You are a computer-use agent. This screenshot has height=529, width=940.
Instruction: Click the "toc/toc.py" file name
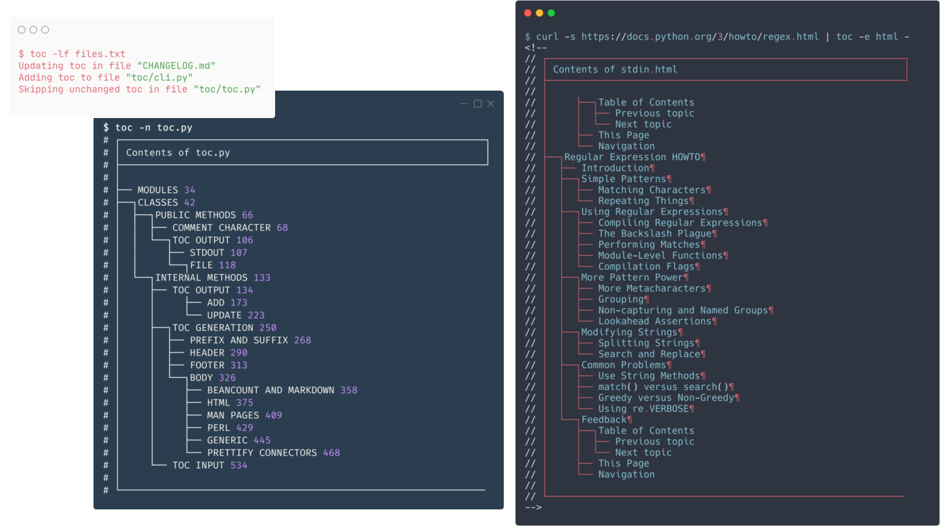pos(227,89)
